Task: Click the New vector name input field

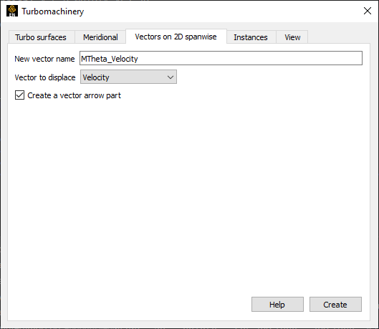Action: 221,58
